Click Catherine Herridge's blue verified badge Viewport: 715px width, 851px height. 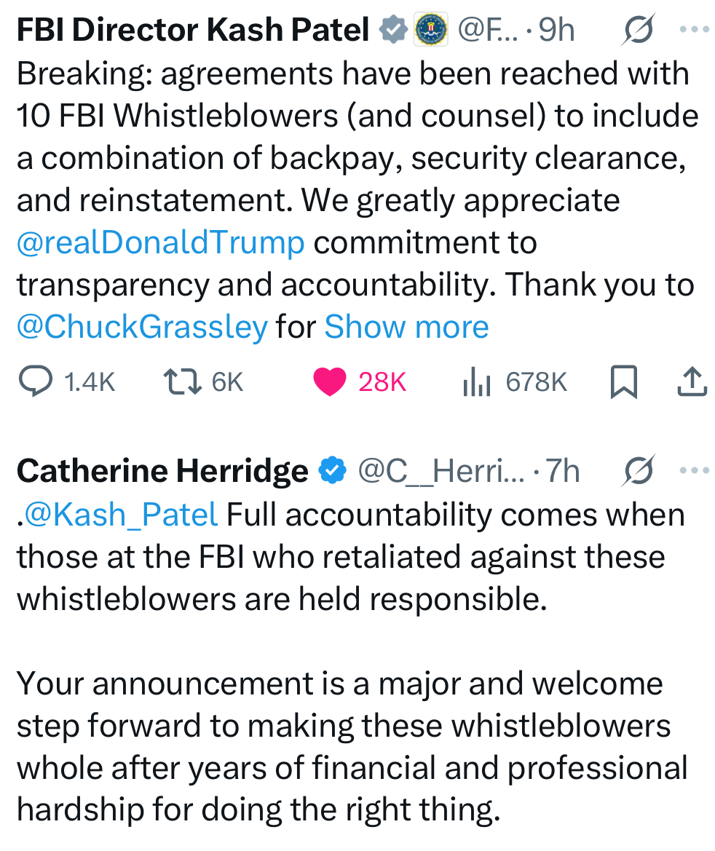[332, 472]
